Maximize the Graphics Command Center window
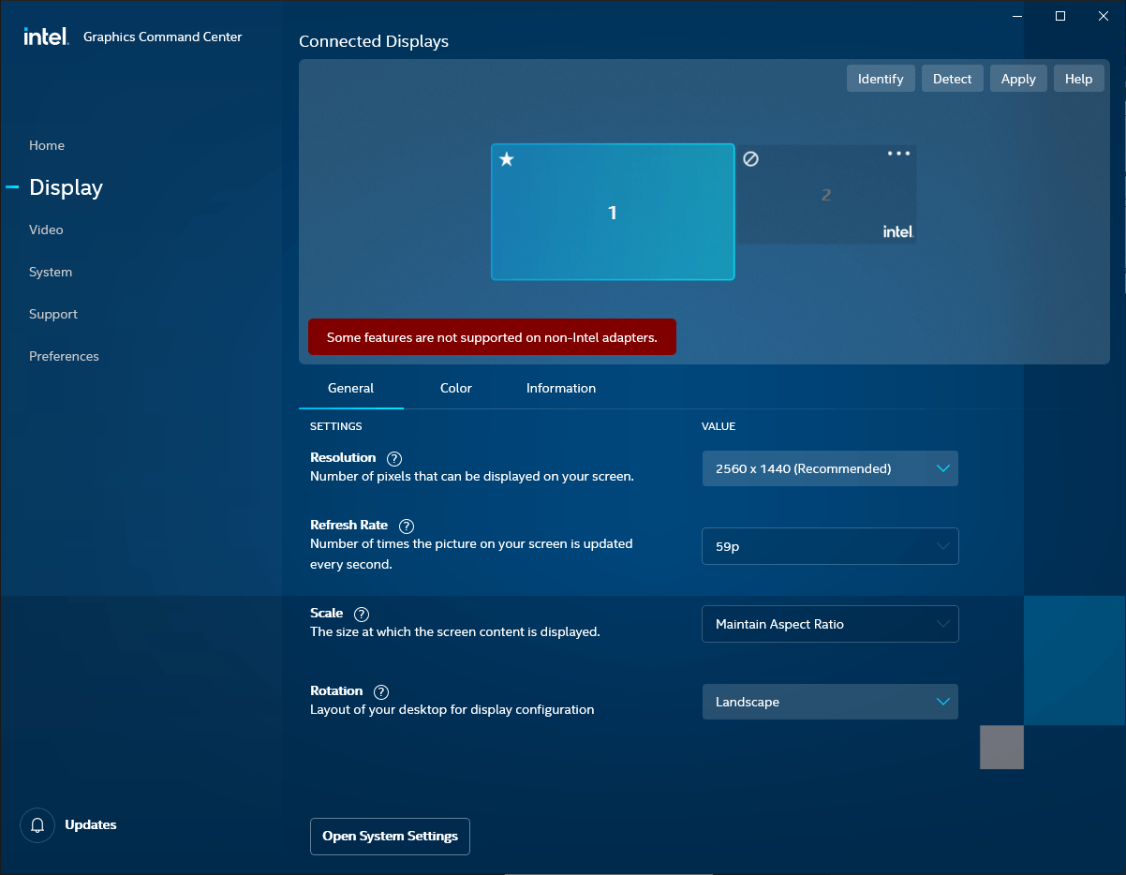Image resolution: width=1126 pixels, height=875 pixels. click(1060, 16)
